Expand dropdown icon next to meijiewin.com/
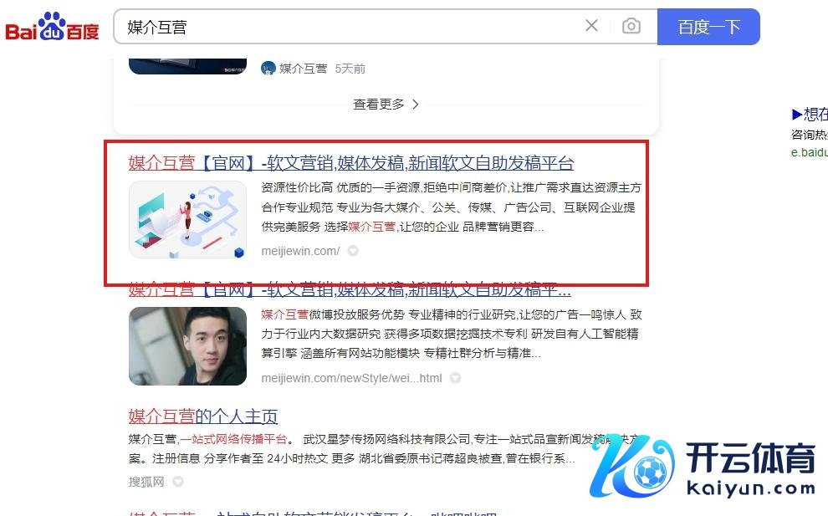Viewport: 828px width, 516px height. 353,251
